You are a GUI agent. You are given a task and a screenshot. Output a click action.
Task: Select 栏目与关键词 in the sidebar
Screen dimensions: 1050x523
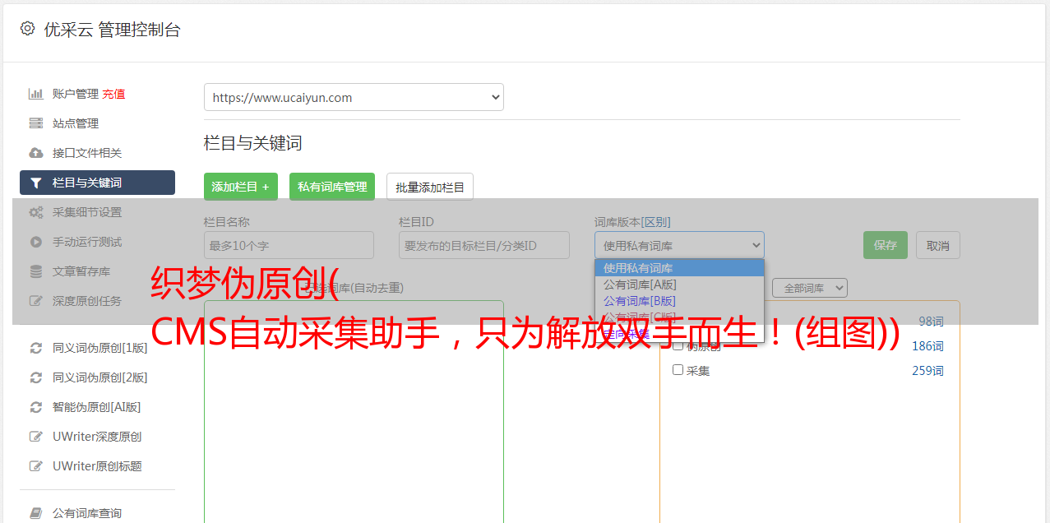97,183
